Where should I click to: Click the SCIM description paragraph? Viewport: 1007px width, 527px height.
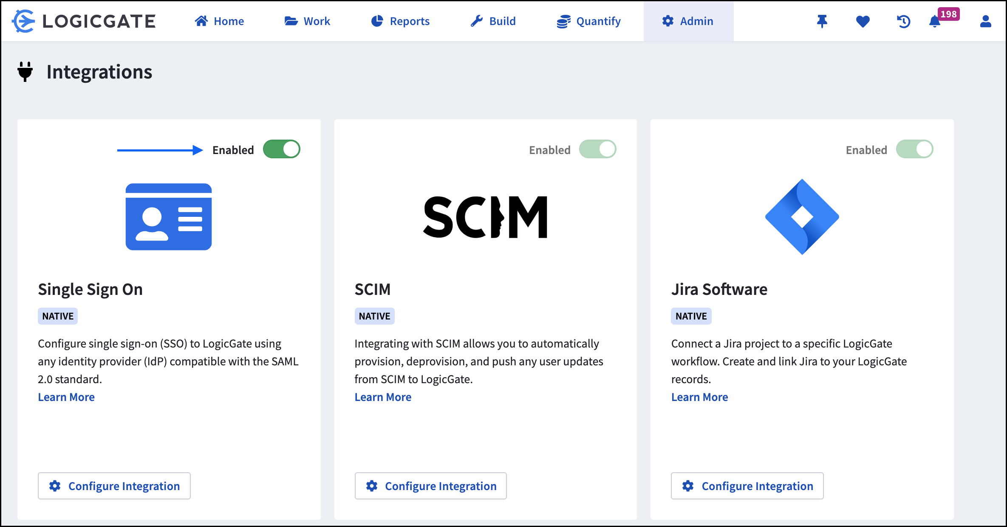point(479,361)
